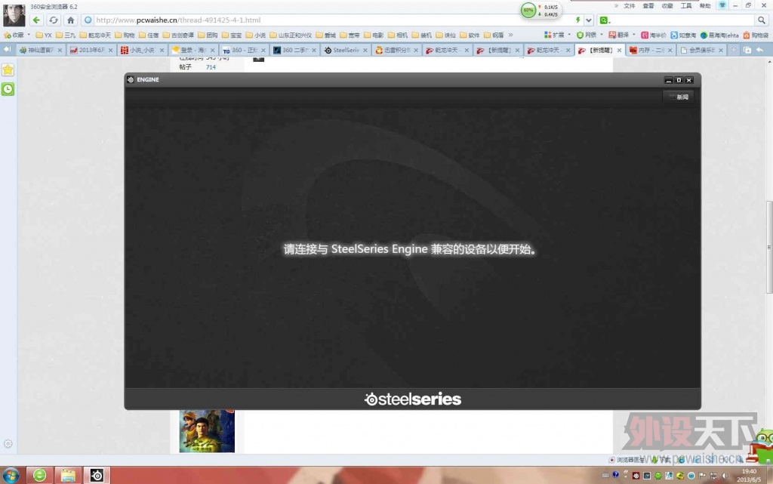The image size is (773, 484).
Task: Open the Windows Start menu
Action: click(11, 475)
